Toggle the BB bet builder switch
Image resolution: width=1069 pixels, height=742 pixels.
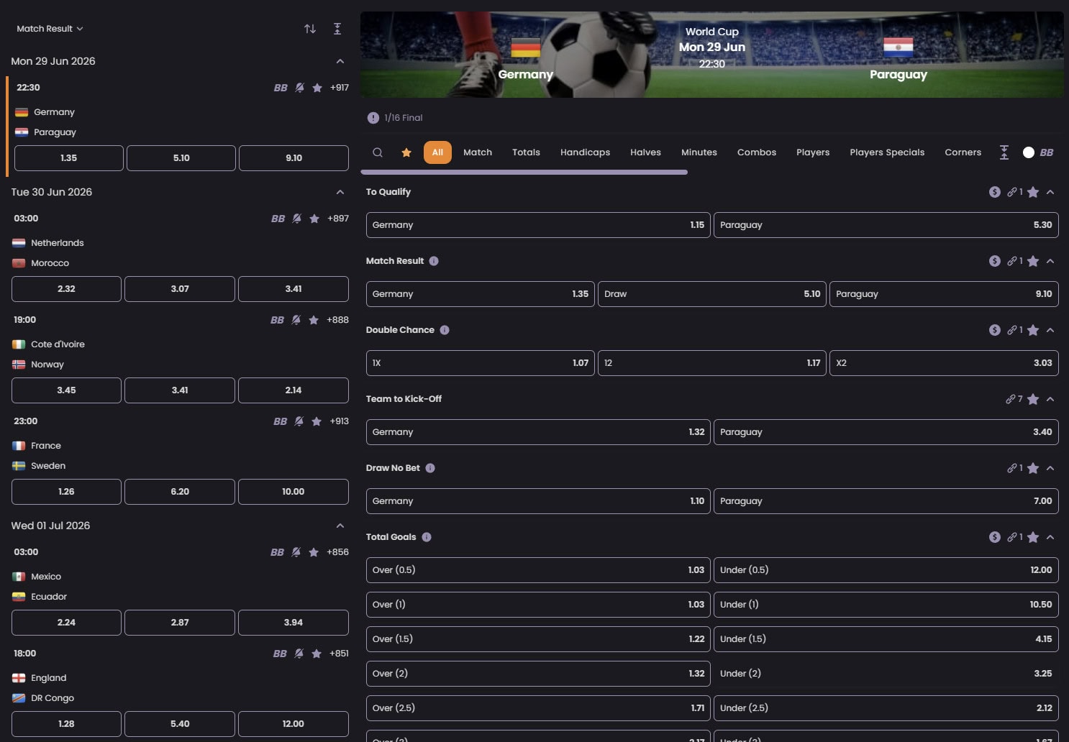click(1029, 152)
